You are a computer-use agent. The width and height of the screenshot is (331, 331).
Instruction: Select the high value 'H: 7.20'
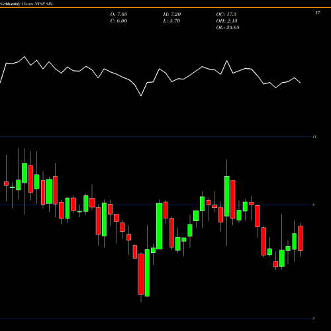tap(172, 15)
